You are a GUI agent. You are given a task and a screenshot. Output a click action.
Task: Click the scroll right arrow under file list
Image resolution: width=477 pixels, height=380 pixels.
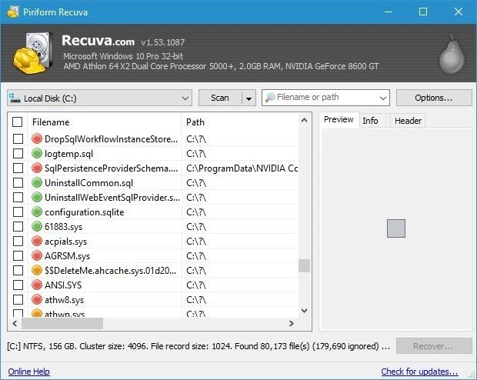point(292,323)
